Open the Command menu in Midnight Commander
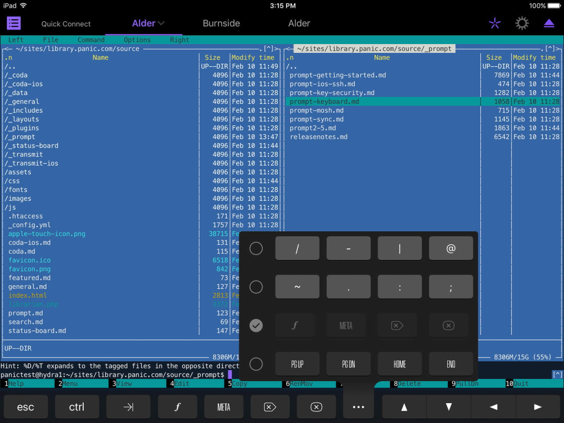Viewport: 564px width, 423px height. tap(91, 40)
